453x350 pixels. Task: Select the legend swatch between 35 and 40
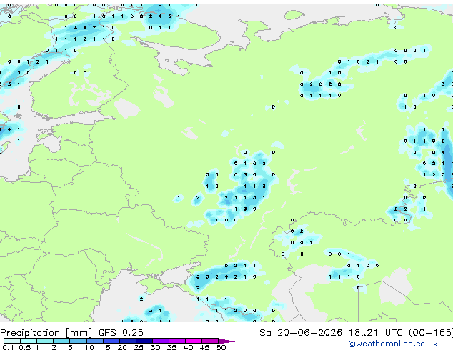pos(176,341)
